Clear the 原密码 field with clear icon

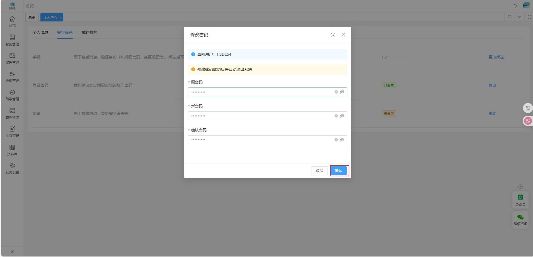tap(336, 92)
